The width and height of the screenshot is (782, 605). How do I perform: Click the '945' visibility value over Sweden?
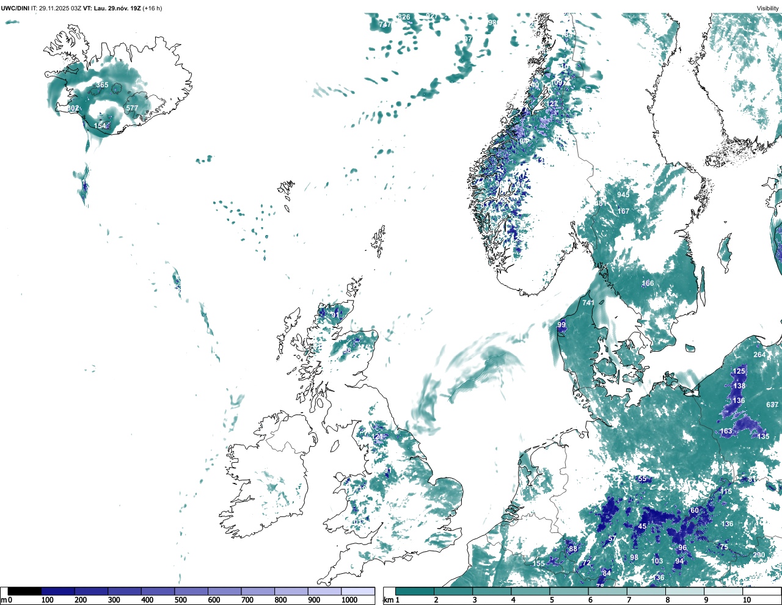(x=623, y=195)
